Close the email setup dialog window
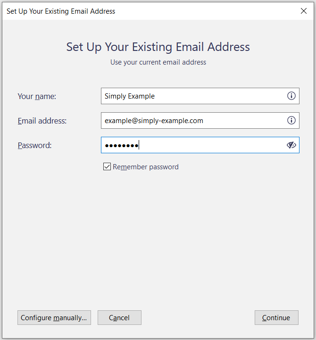Viewport: 316px width, 340px height. pyautogui.click(x=304, y=11)
